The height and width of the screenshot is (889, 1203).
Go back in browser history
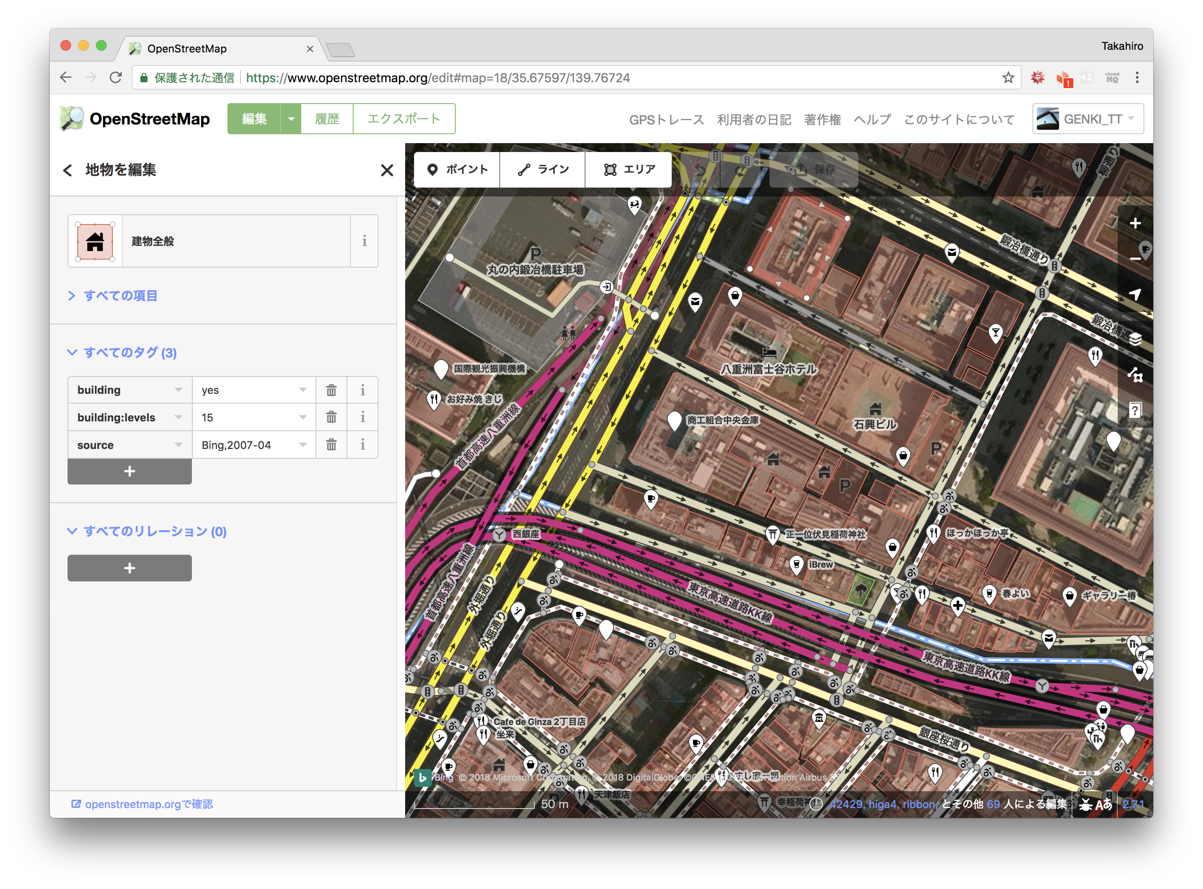coord(66,77)
